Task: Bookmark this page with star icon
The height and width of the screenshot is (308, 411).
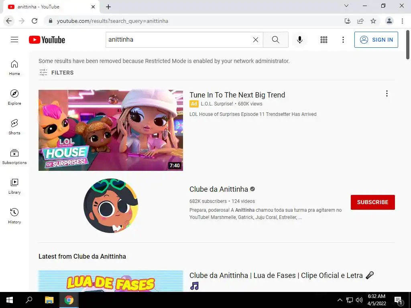Action: point(373,21)
